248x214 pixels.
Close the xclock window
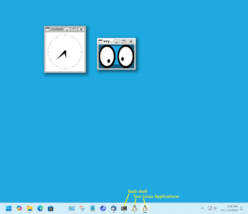tap(81, 29)
